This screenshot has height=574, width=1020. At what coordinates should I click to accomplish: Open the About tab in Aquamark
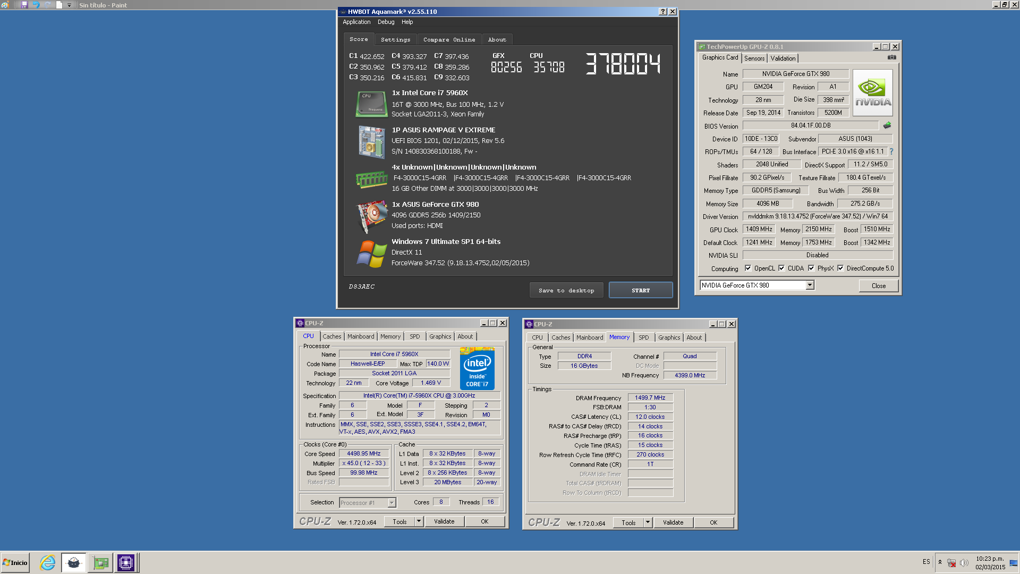point(497,40)
